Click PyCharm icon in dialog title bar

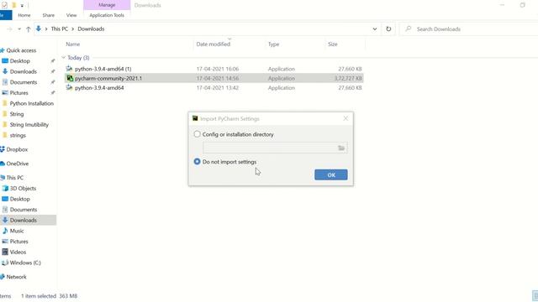click(195, 118)
